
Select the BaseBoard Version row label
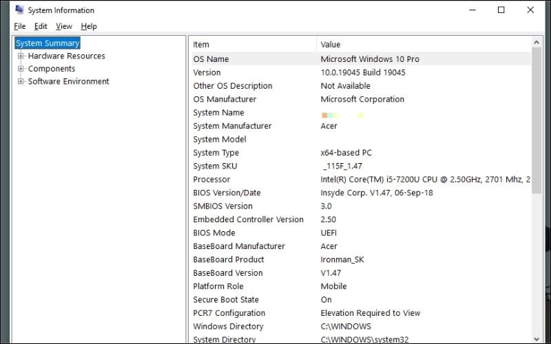coord(228,272)
